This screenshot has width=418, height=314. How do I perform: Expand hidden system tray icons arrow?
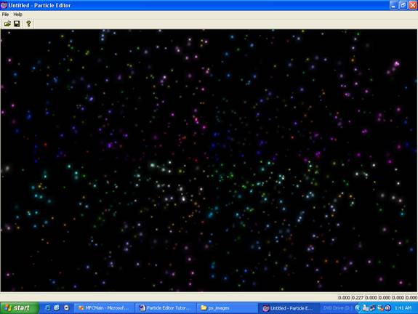358,308
